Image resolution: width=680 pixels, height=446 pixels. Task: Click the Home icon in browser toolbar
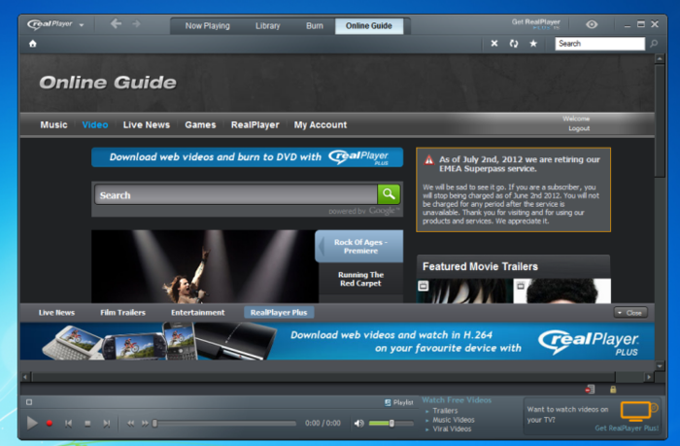click(33, 44)
